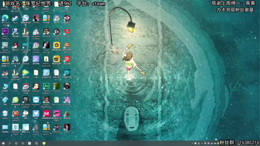Open Cortana circle on taskbar

pos(16,143)
